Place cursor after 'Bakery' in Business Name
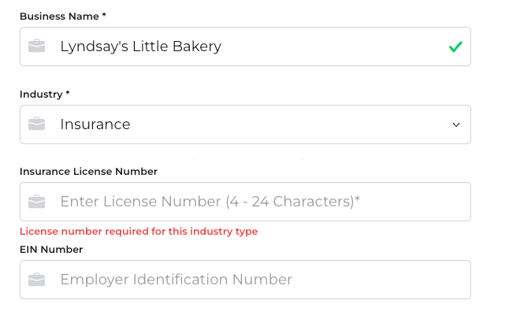The image size is (509, 319). [222, 46]
